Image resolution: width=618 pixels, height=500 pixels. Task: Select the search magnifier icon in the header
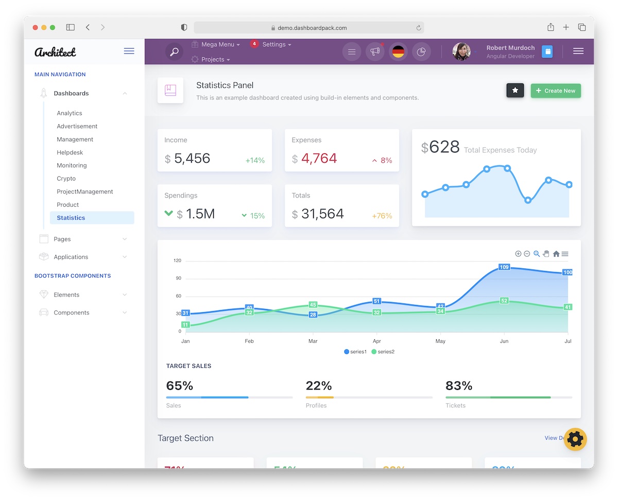pos(174,51)
